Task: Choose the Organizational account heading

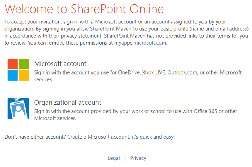Action: [x=68, y=103]
